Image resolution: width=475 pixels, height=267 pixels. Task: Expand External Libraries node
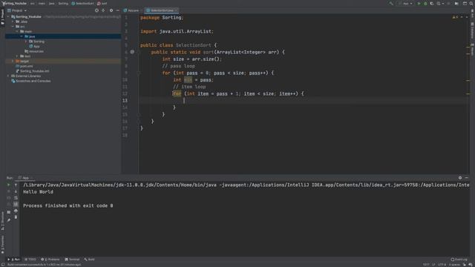8,76
